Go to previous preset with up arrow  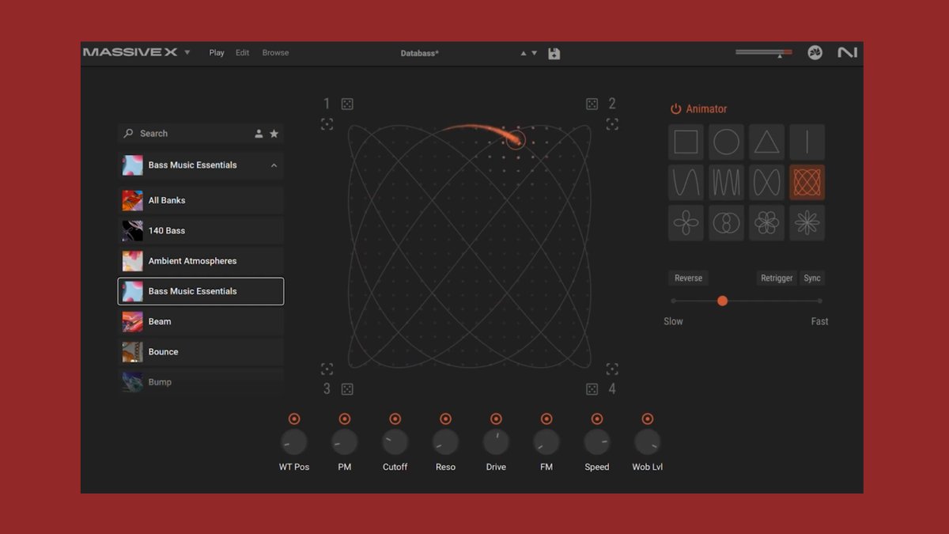coord(523,54)
